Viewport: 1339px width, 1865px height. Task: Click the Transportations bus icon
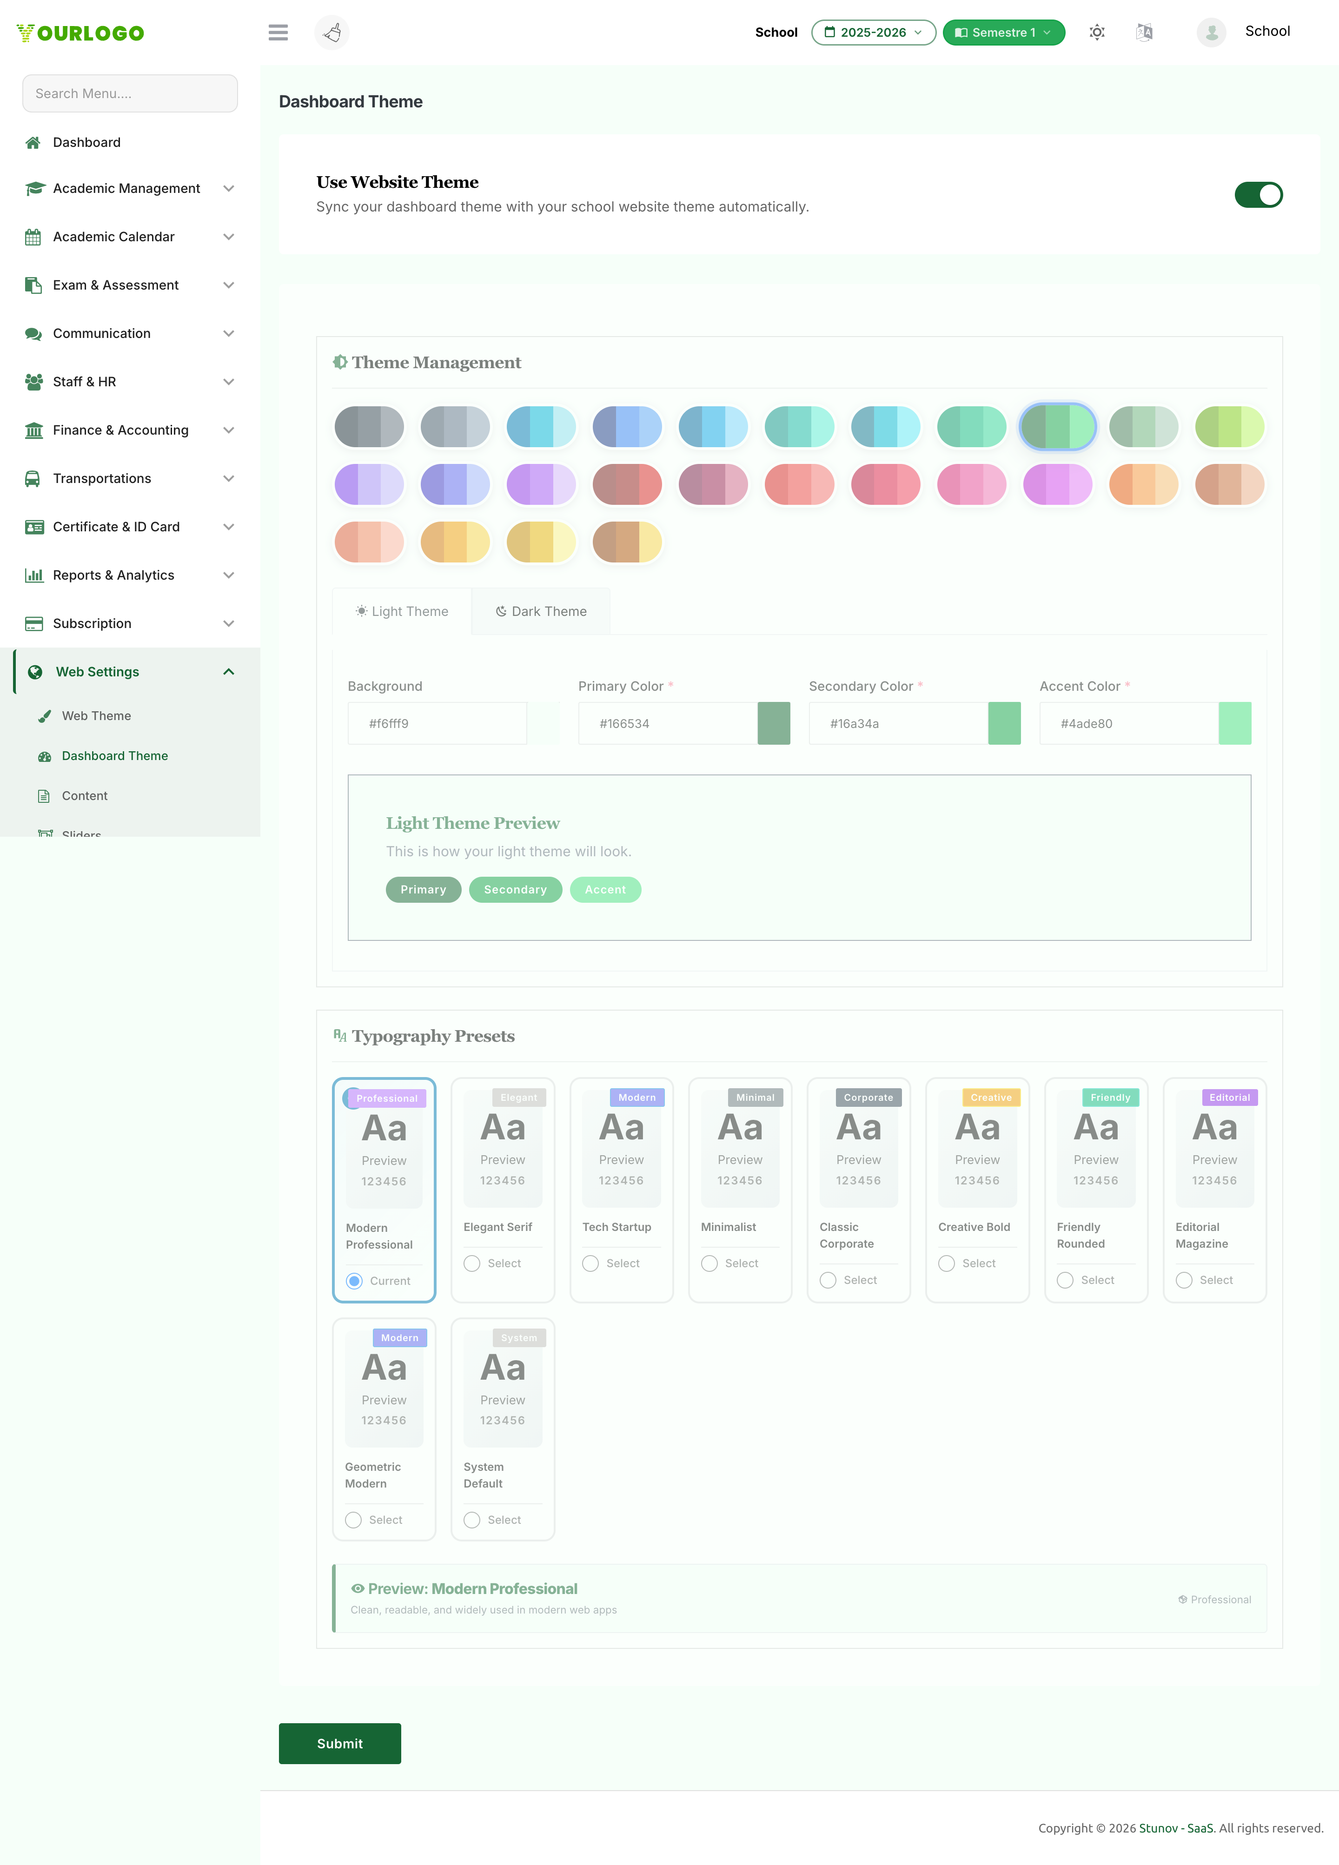33,479
